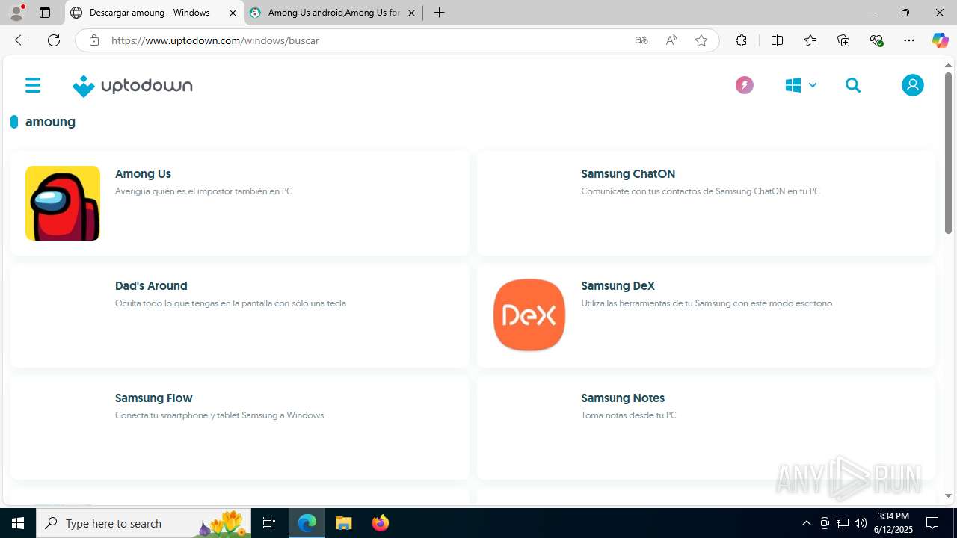Close the Descargar amoung tab
This screenshot has height=538, width=957.
[233, 13]
